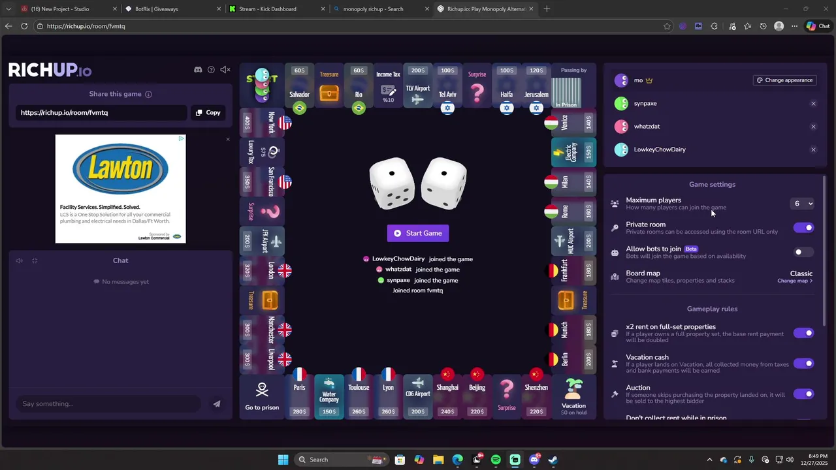Toggle the Auction switch
The width and height of the screenshot is (836, 470).
(x=804, y=394)
